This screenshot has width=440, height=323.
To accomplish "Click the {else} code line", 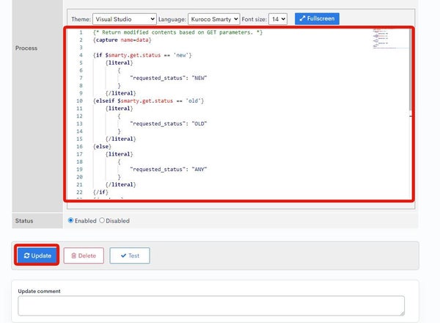I will (102, 147).
